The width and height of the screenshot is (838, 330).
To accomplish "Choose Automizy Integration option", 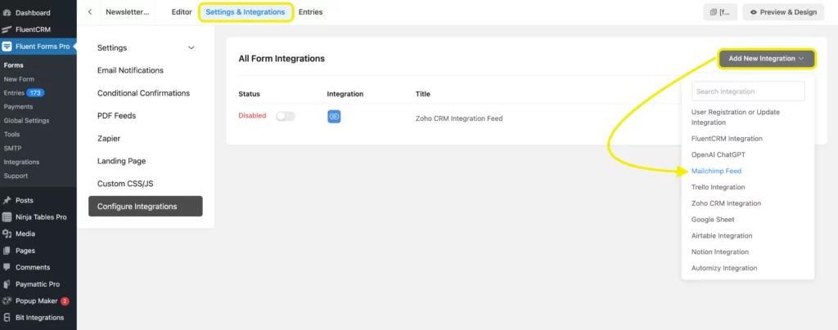I will pyautogui.click(x=724, y=268).
